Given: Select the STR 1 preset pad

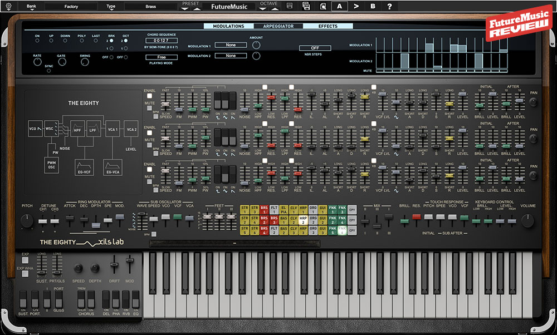Looking at the screenshot, I should pyautogui.click(x=245, y=210).
